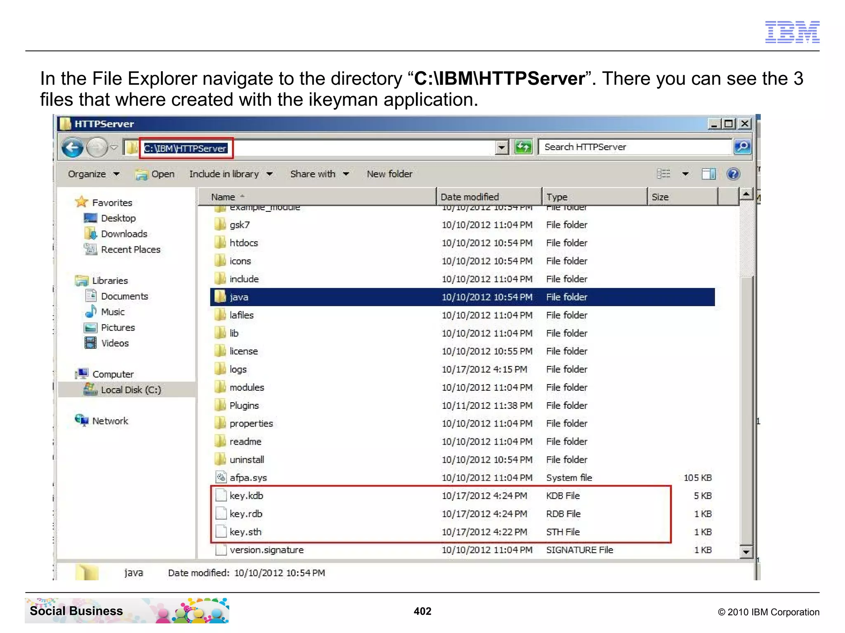
Task: Click the search magnifier icon
Action: pos(743,147)
